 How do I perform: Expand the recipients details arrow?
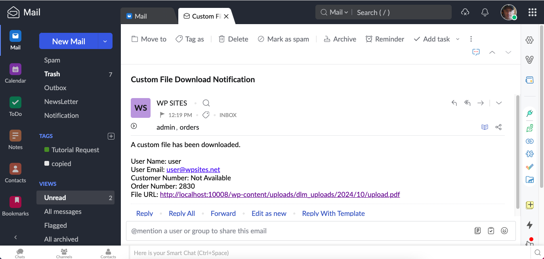tap(134, 126)
